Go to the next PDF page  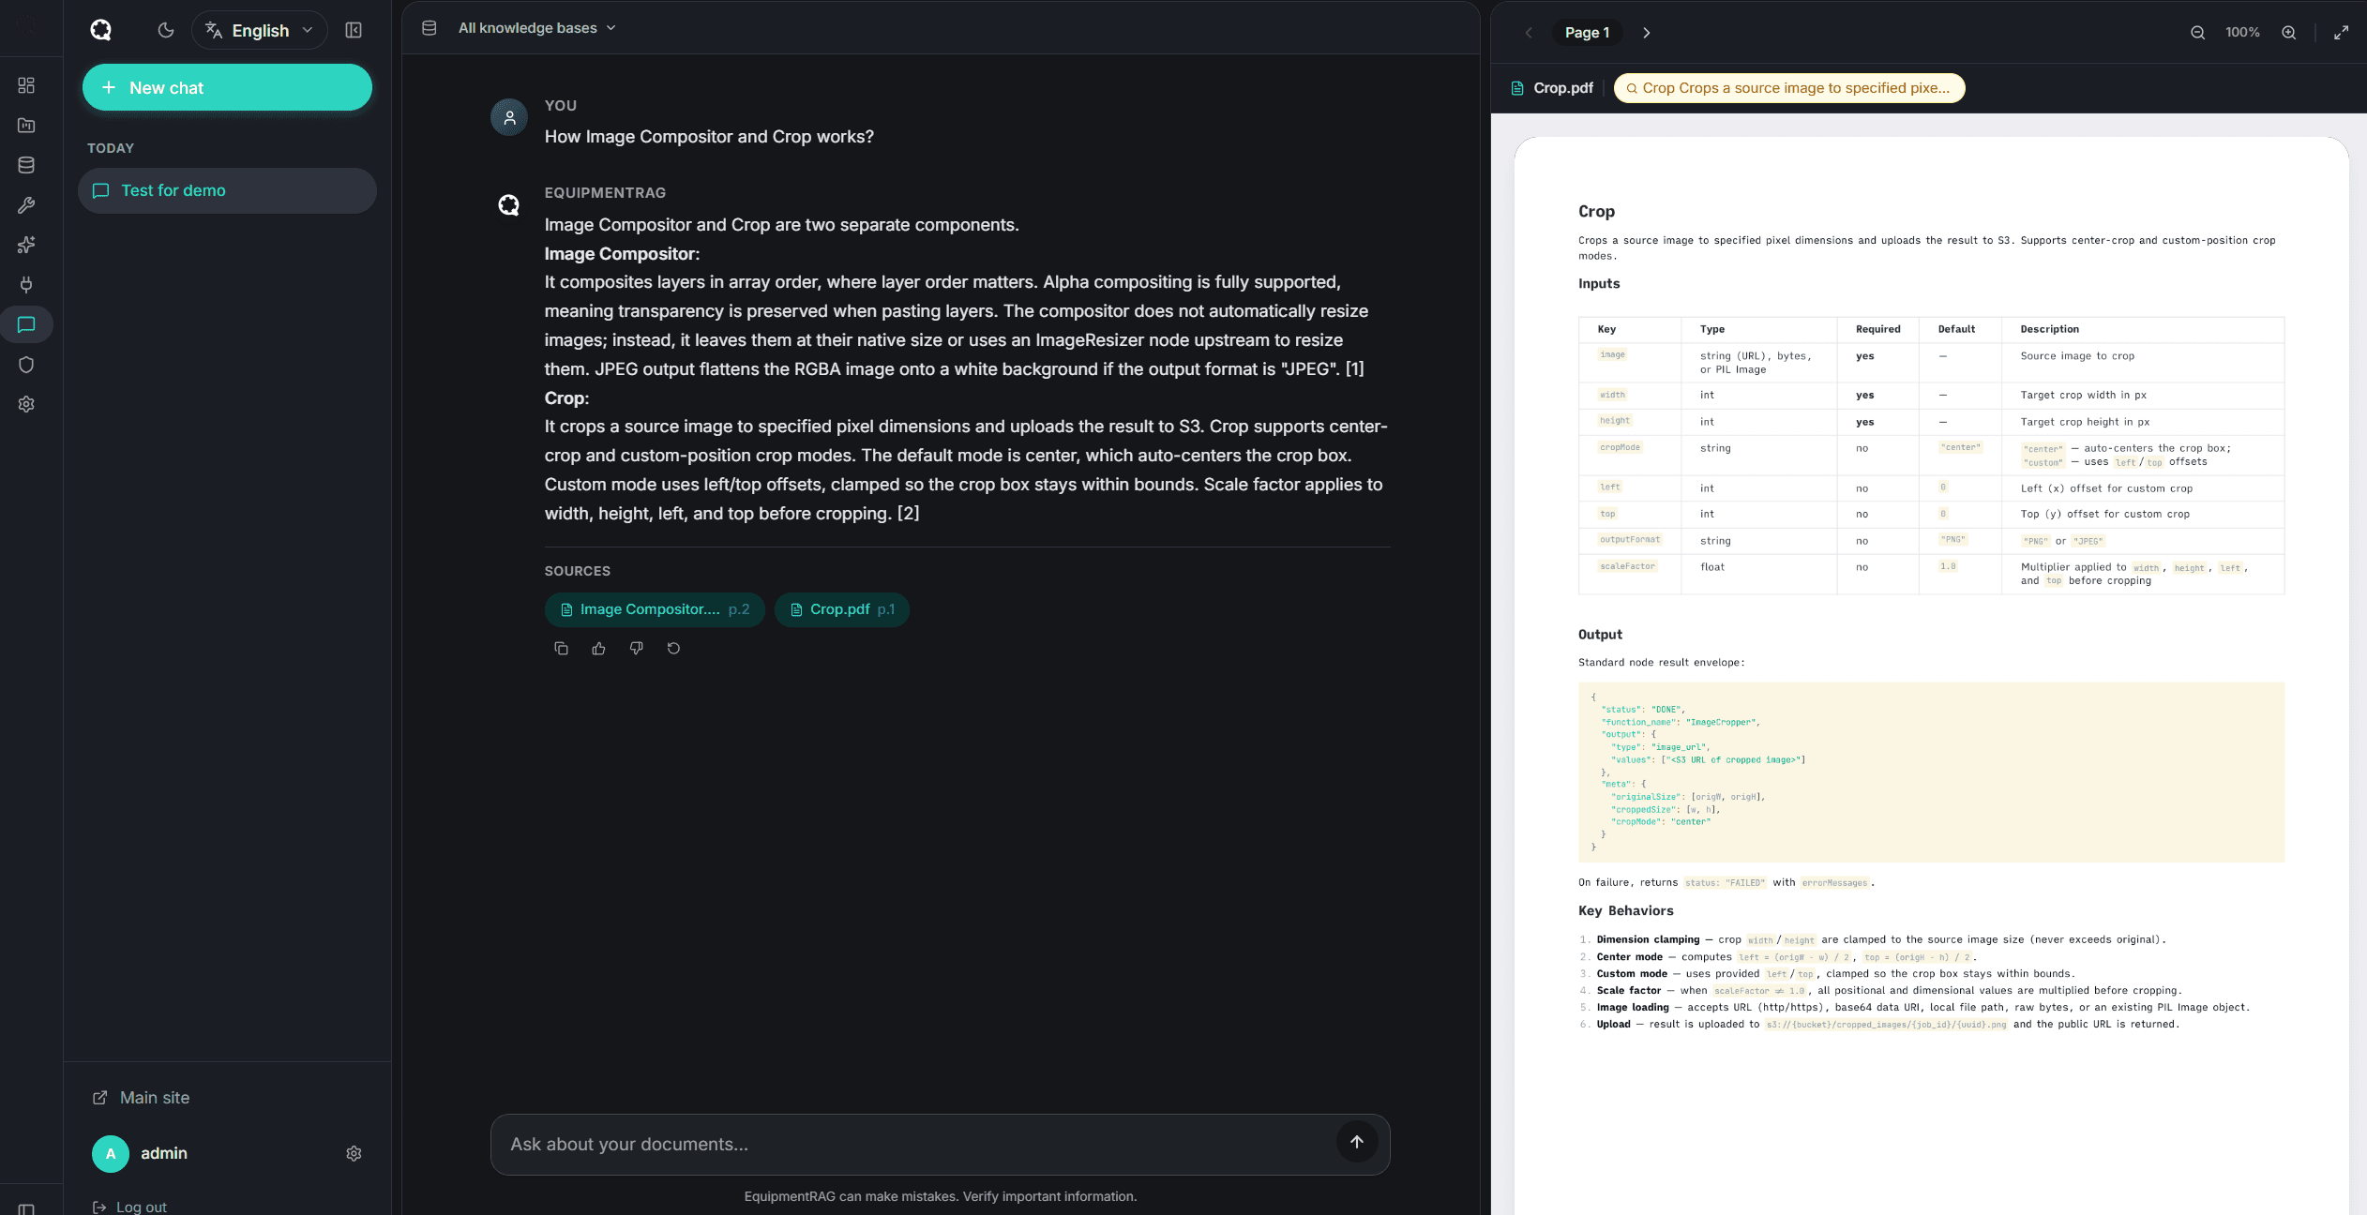click(1647, 32)
